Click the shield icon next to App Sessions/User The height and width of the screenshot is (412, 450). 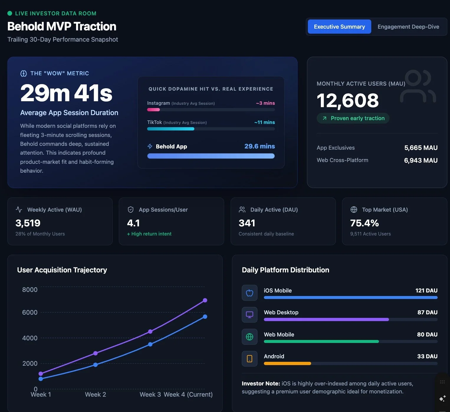click(131, 210)
